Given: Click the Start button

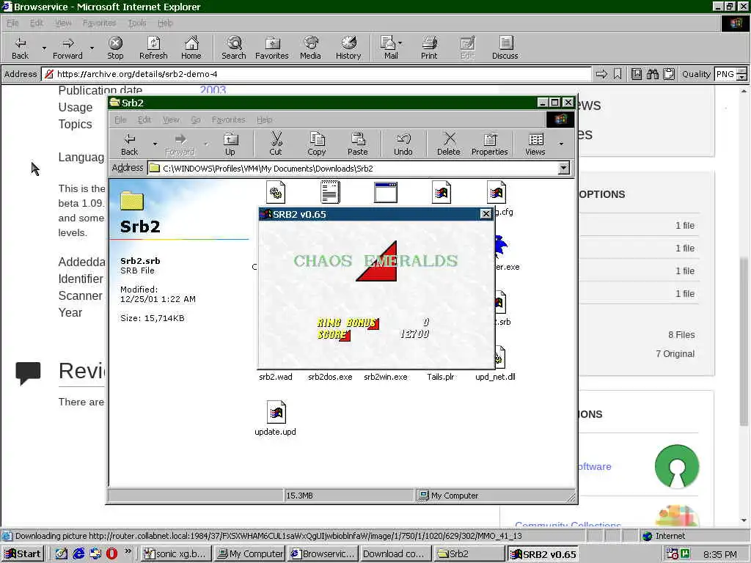Looking at the screenshot, I should pyautogui.click(x=23, y=553).
